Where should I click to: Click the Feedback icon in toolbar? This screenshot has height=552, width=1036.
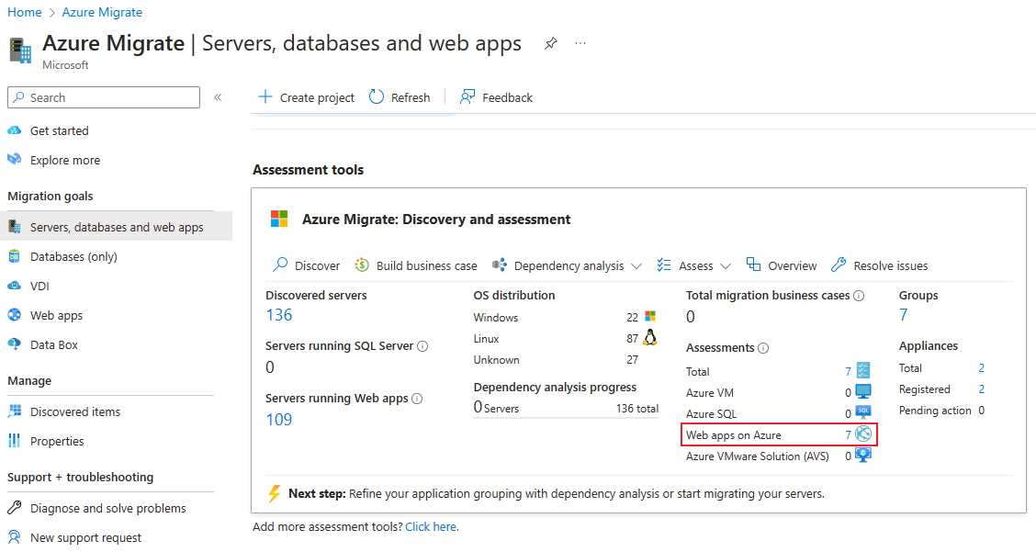(468, 97)
